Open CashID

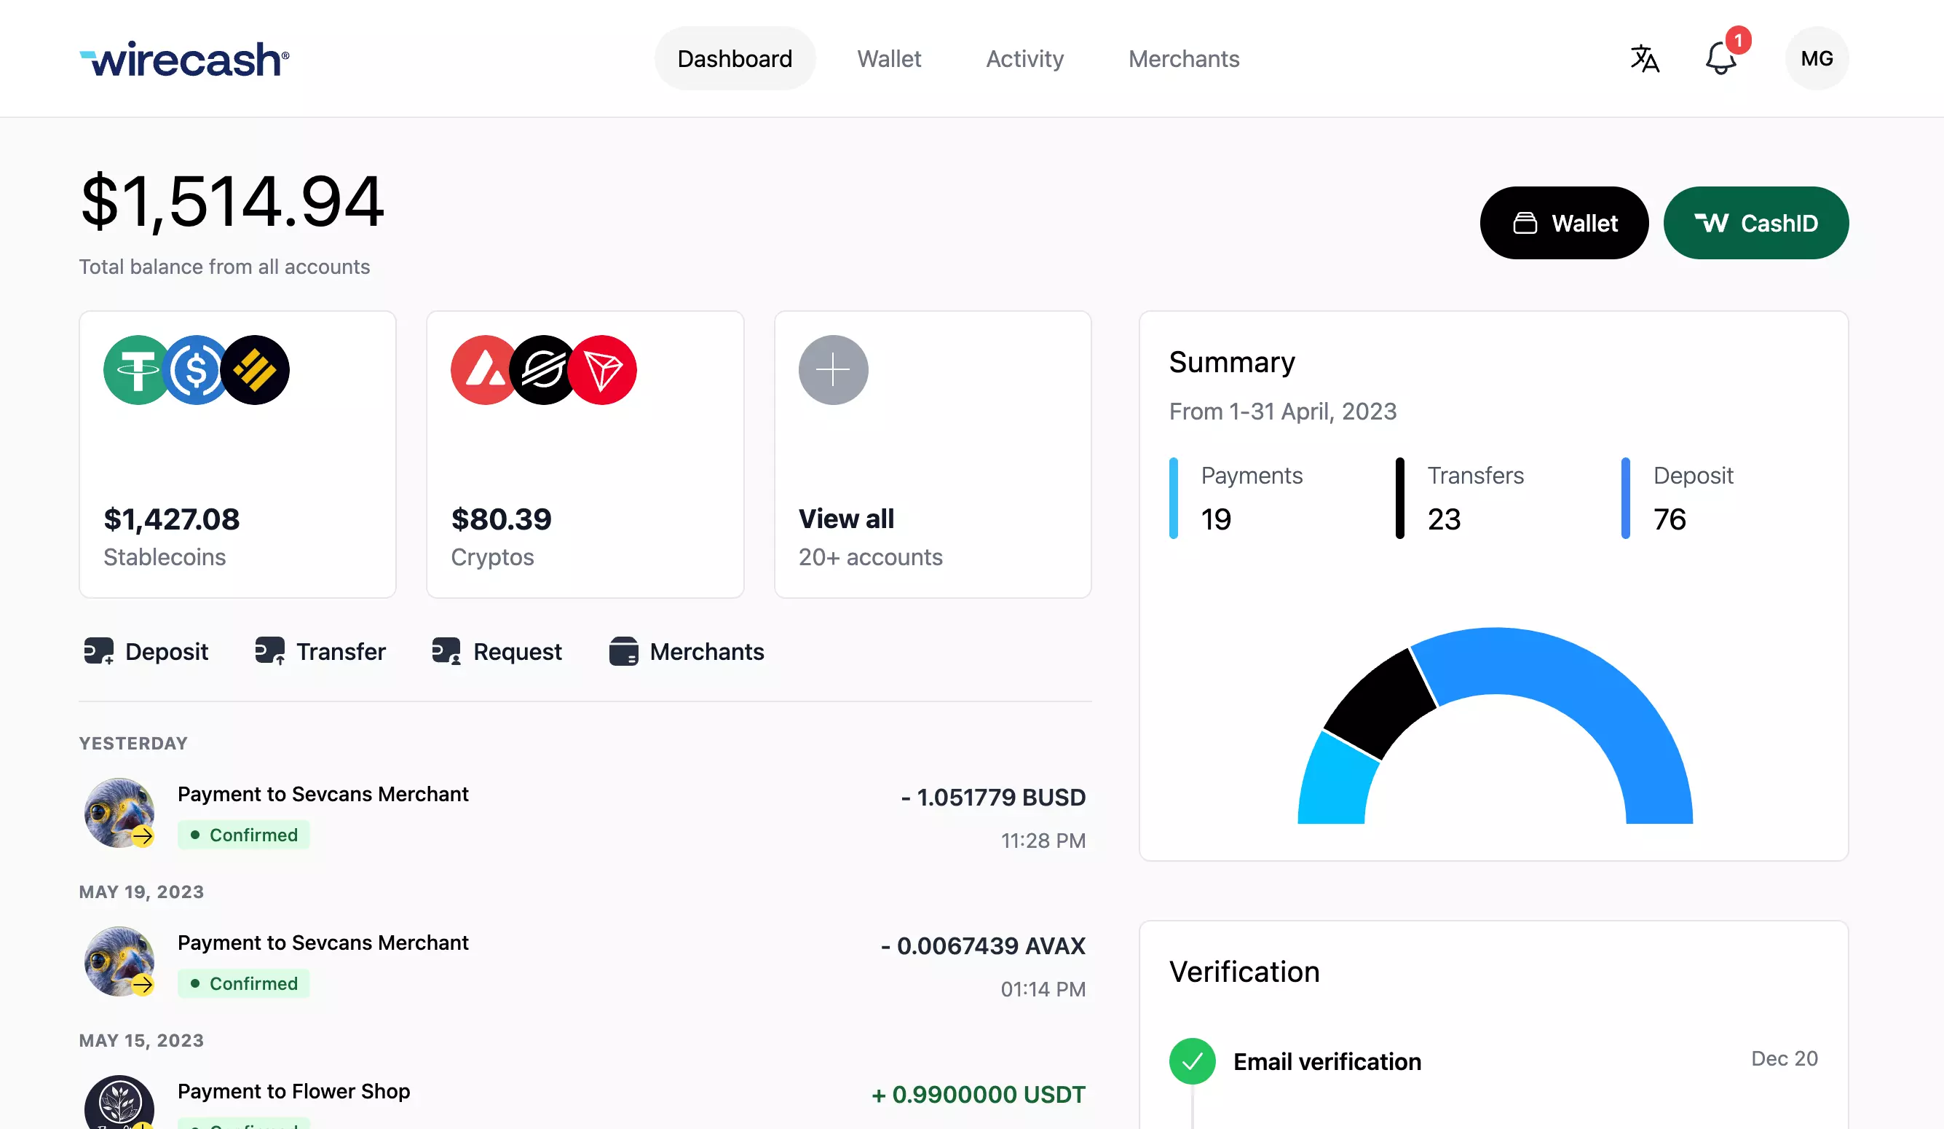click(x=1755, y=223)
